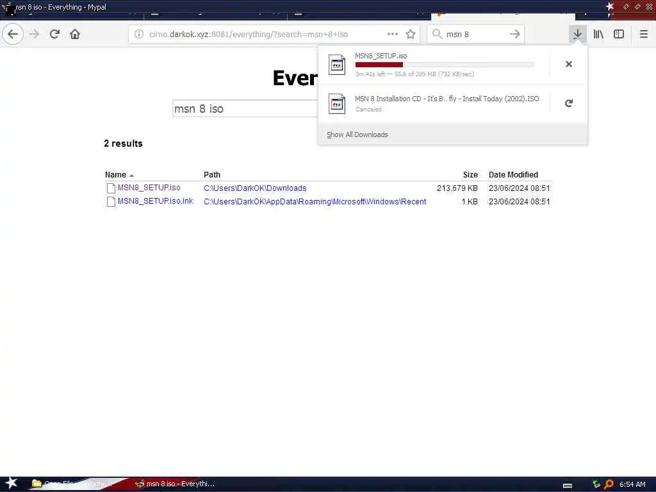Click the green network tray icon

[596, 484]
